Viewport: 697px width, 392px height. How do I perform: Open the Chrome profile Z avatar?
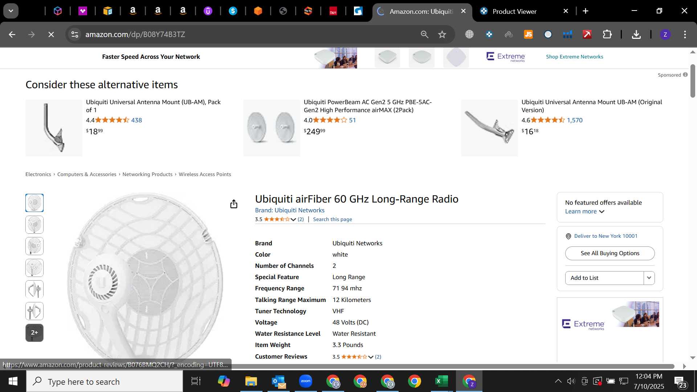[x=665, y=34]
